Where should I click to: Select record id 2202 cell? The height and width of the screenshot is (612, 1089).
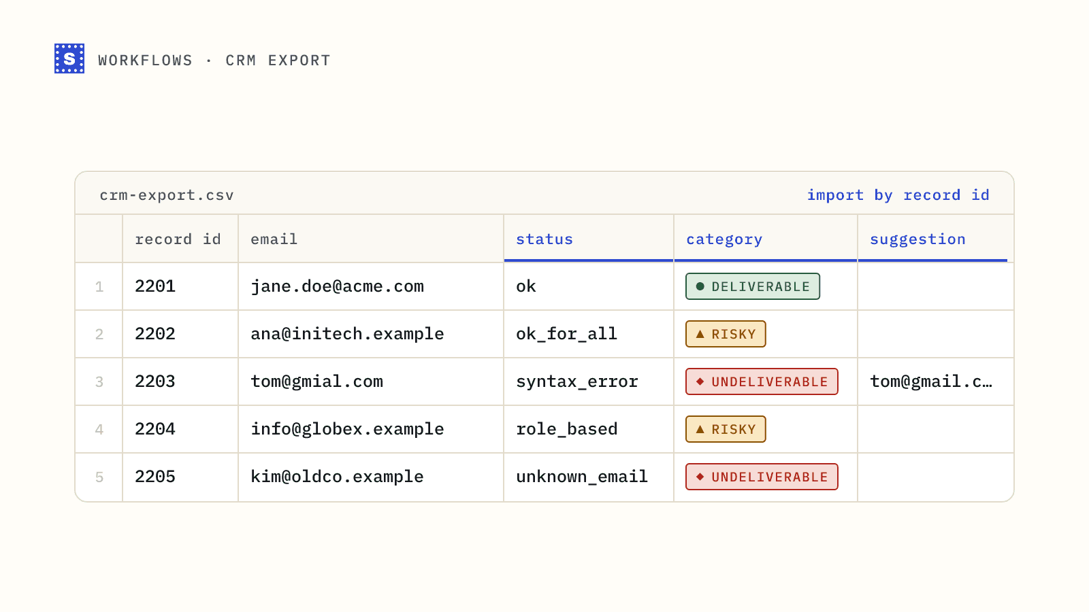(180, 334)
